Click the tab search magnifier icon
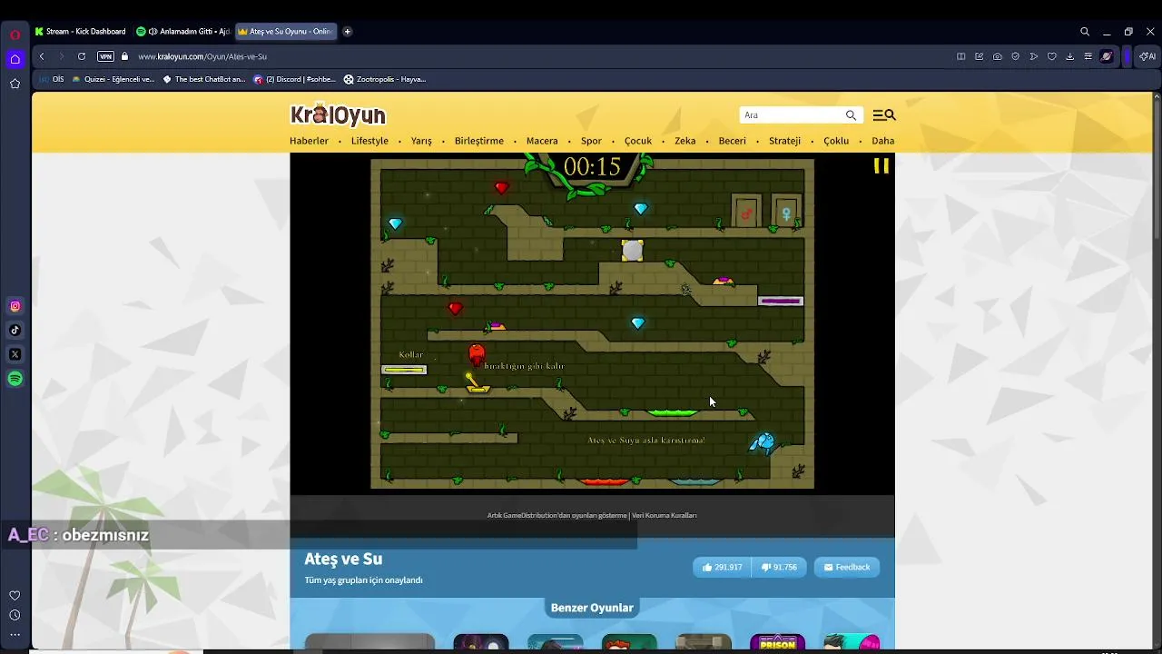Screen dimensions: 1162x654 (1085, 31)
